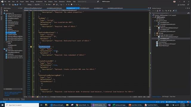Click Save icon in toolbar
This screenshot has height=107, width=191.
15,5
